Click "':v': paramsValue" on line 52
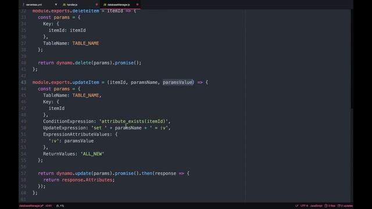This screenshot has height=209, width=372. pyautogui.click(x=71, y=140)
